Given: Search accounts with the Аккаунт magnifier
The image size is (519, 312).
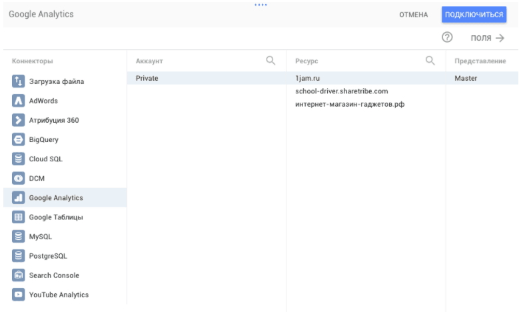Looking at the screenshot, I should point(270,61).
